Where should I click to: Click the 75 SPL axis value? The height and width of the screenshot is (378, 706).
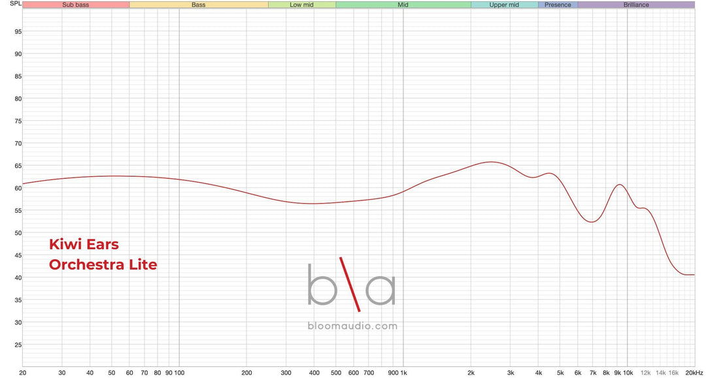point(18,121)
